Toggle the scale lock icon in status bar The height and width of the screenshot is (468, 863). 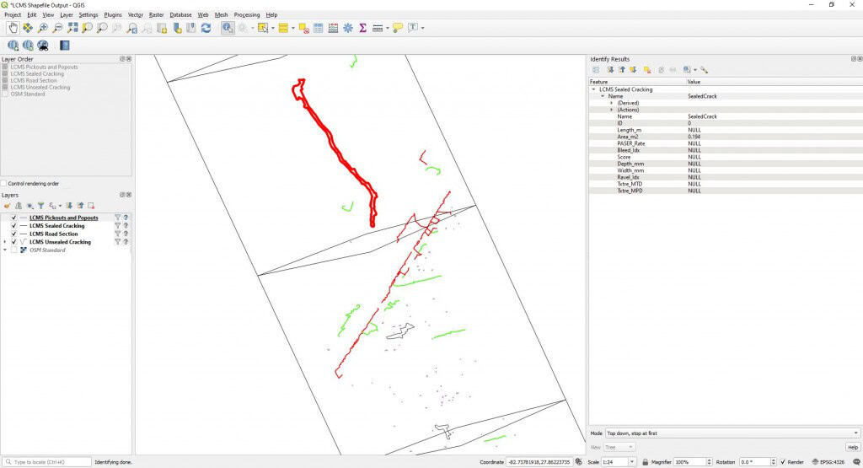[645, 462]
